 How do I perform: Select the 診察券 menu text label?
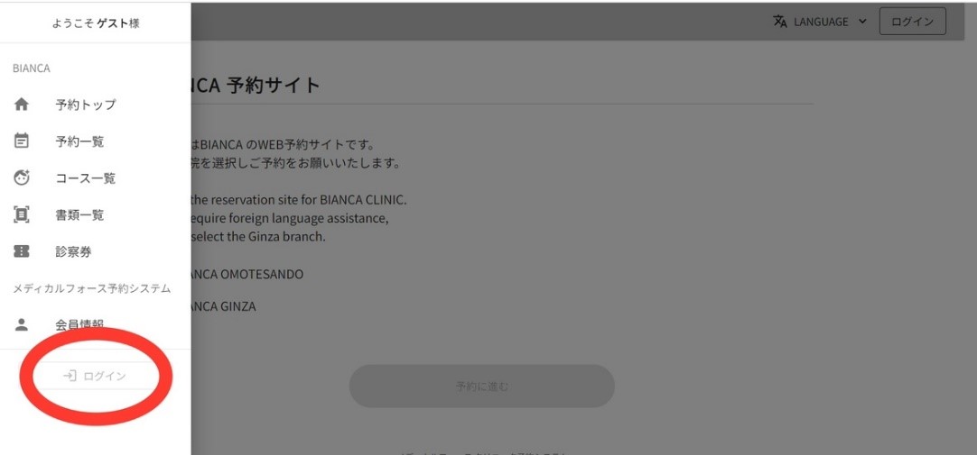(x=73, y=251)
